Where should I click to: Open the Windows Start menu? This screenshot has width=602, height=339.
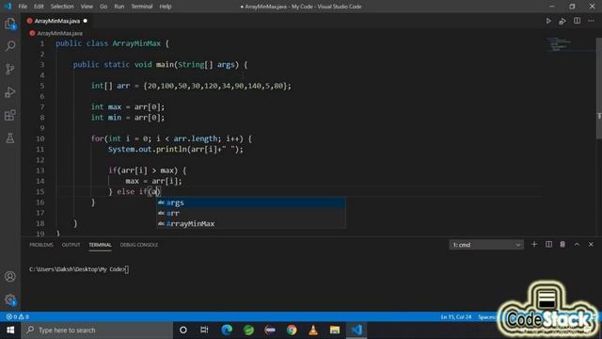10,331
